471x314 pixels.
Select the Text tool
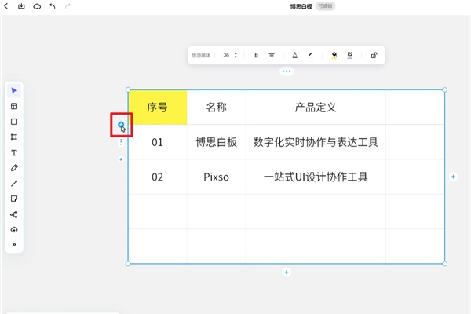point(14,152)
